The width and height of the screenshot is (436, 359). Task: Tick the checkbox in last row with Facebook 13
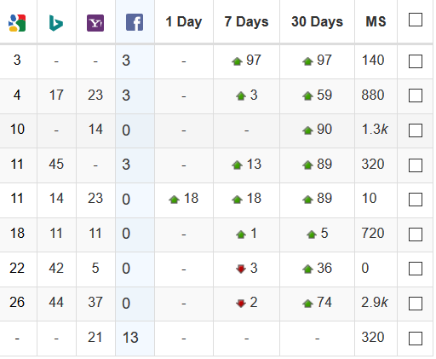(416, 339)
